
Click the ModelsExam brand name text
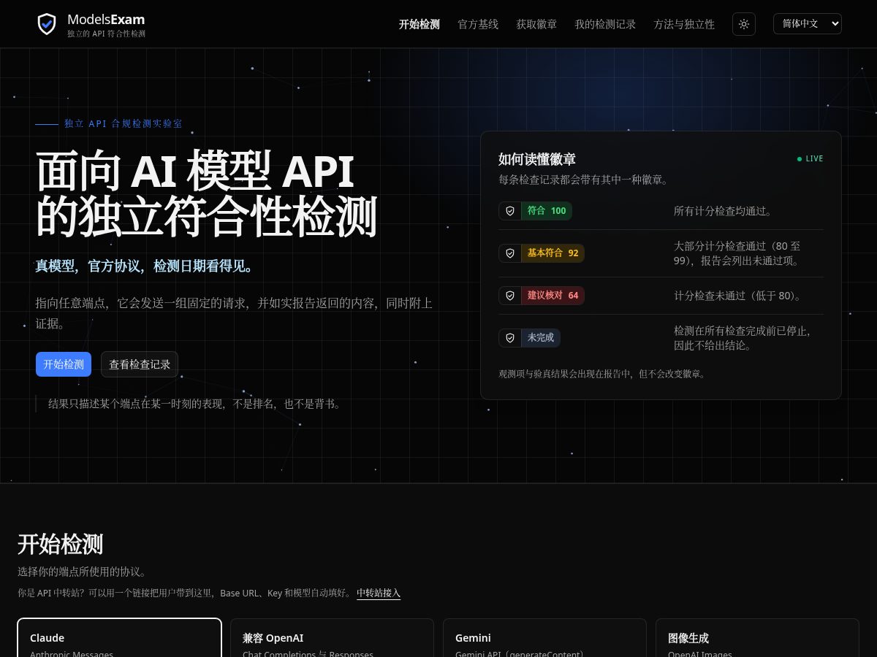click(x=106, y=20)
